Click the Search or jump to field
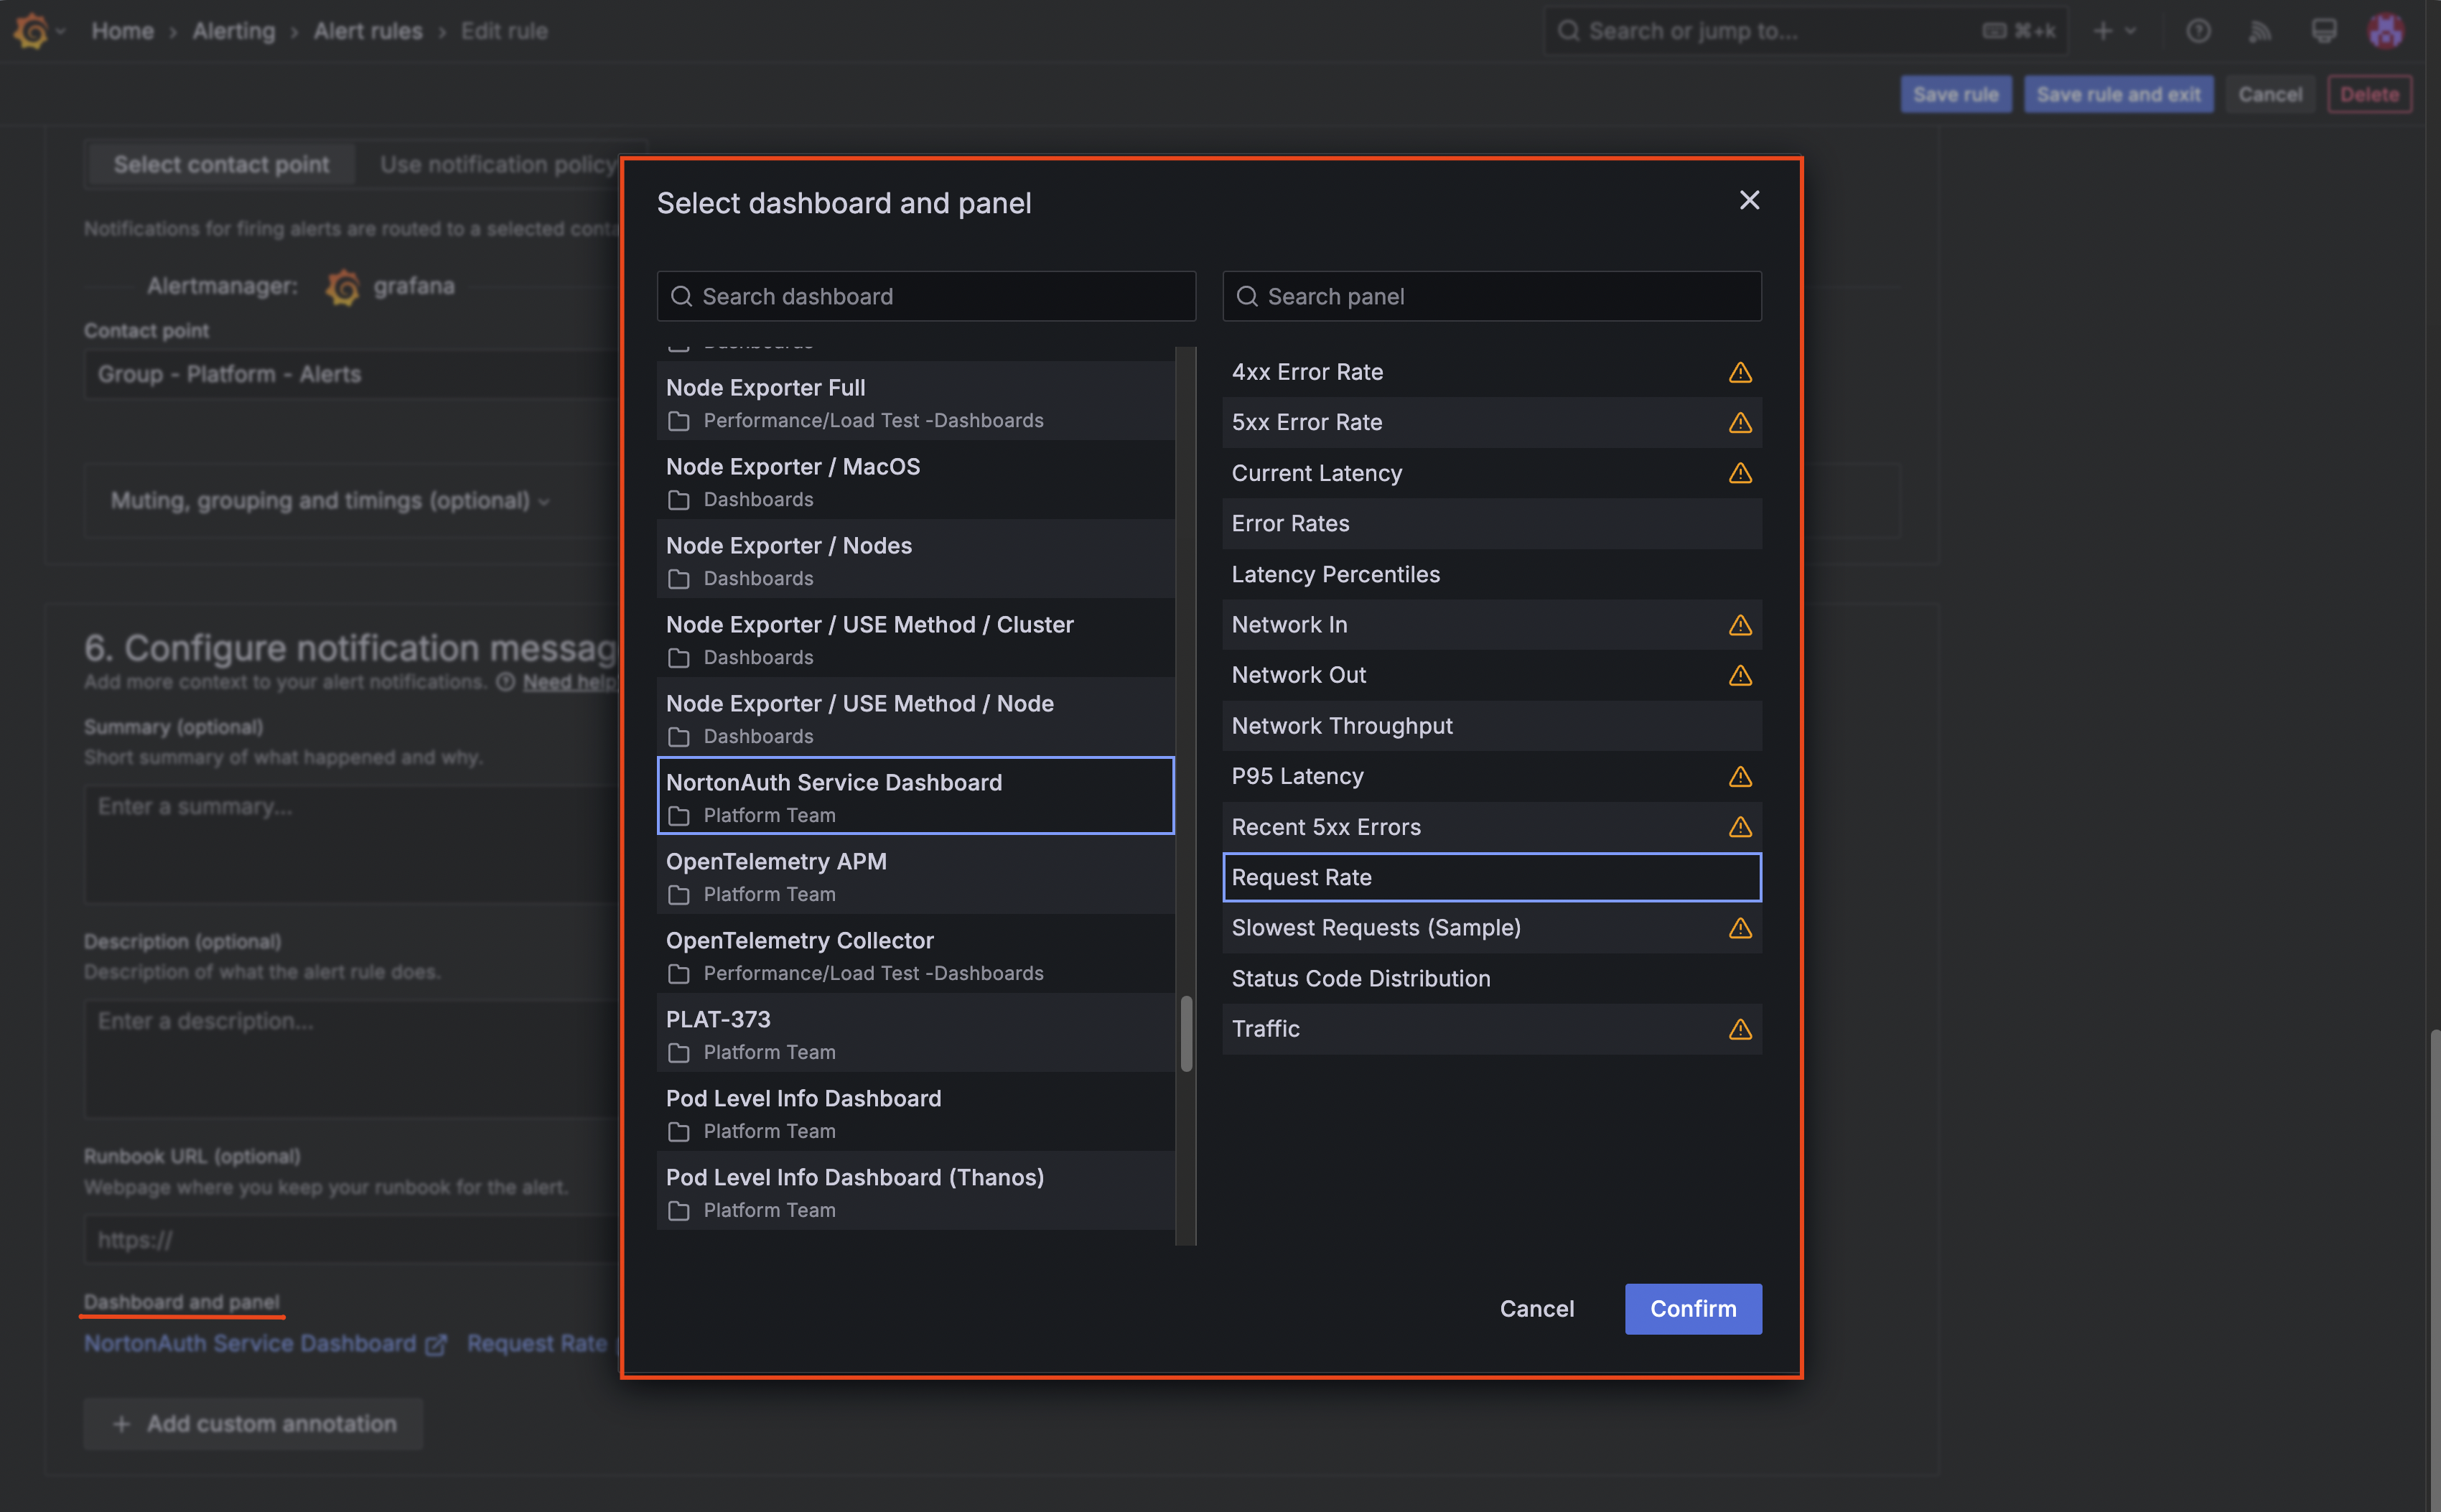This screenshot has height=1512, width=2441. pos(1805,31)
